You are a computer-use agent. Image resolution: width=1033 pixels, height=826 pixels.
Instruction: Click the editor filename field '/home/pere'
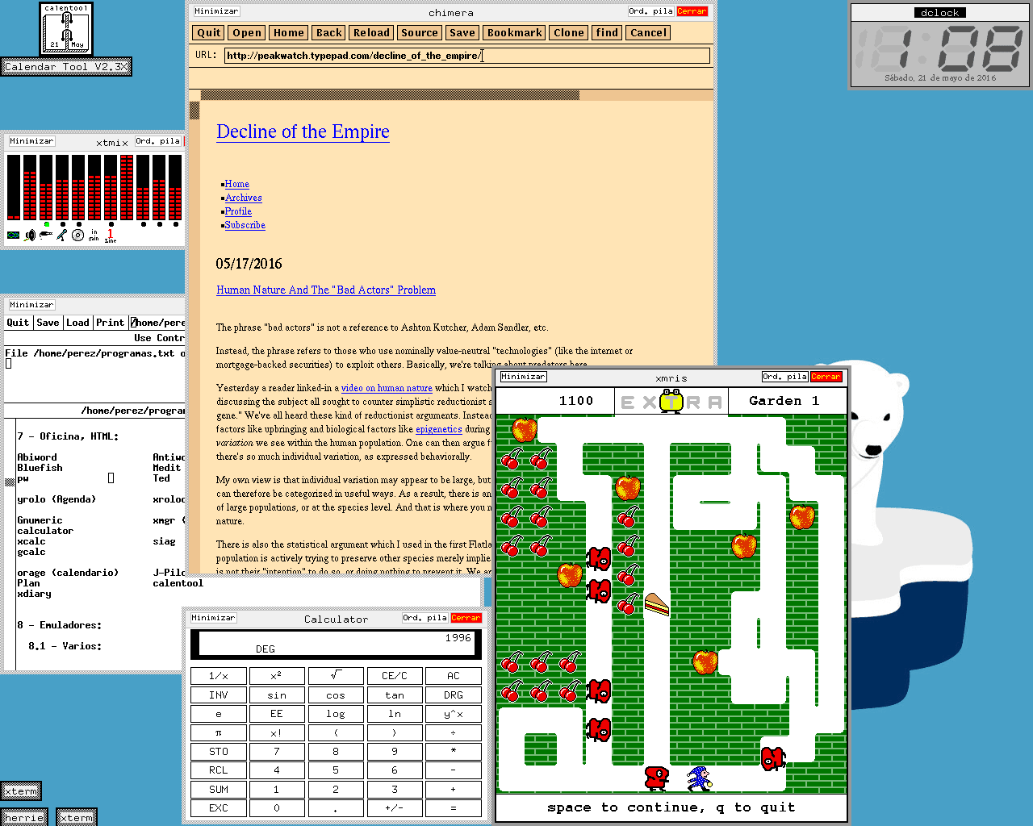click(157, 323)
